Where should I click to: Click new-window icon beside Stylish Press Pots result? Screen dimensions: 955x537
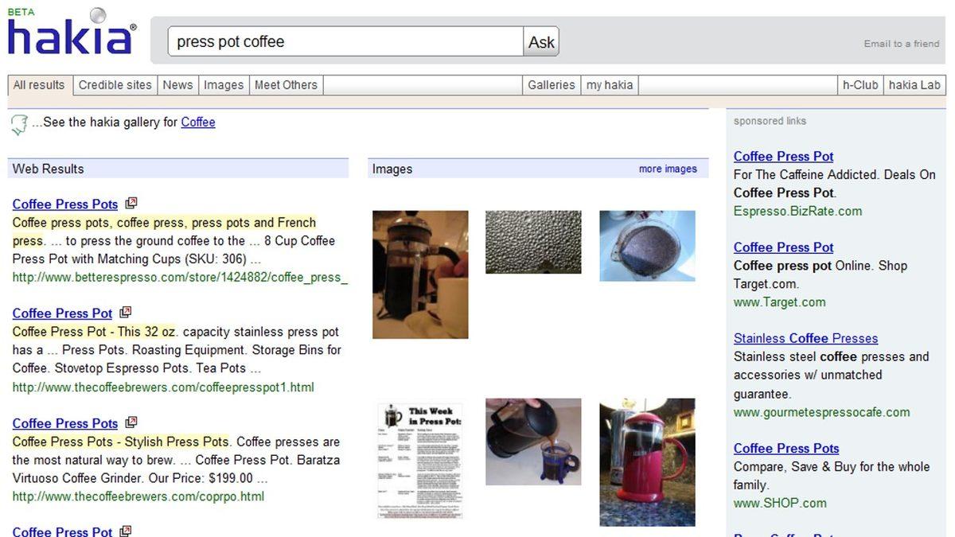point(131,422)
